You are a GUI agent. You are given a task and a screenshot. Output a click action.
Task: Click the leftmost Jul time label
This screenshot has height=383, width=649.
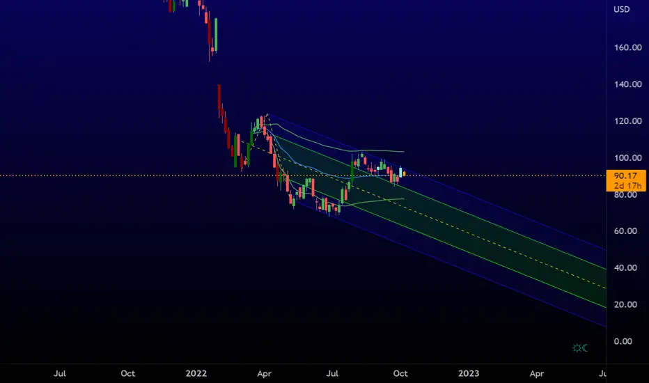pos(60,373)
